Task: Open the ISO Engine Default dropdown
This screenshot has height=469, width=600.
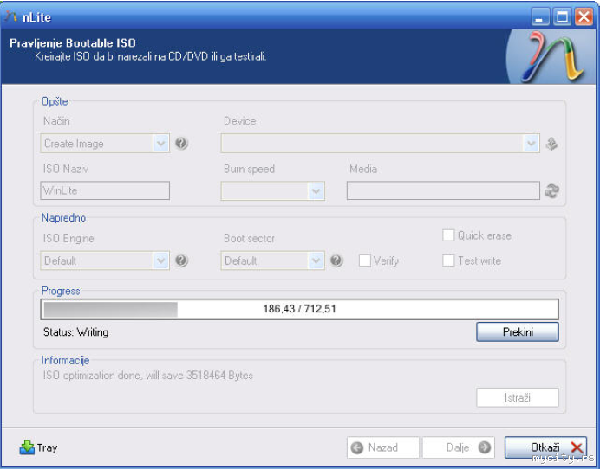Action: pos(105,260)
